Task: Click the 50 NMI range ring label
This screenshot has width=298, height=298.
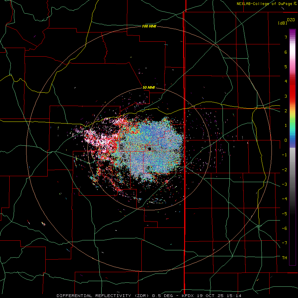Action: tap(149, 87)
